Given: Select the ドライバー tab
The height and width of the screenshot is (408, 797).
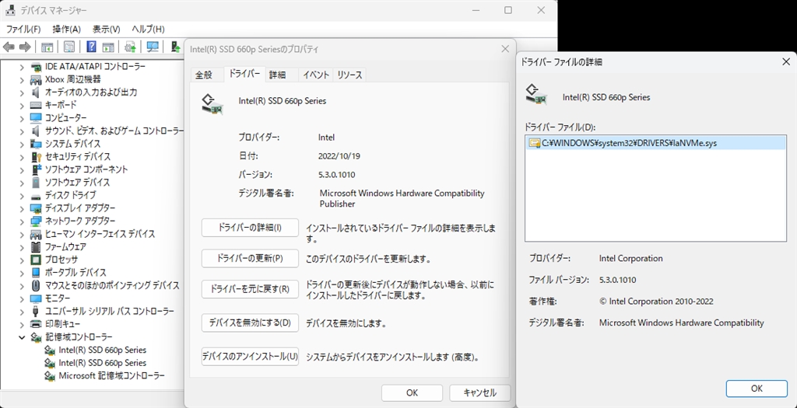Looking at the screenshot, I should 244,74.
